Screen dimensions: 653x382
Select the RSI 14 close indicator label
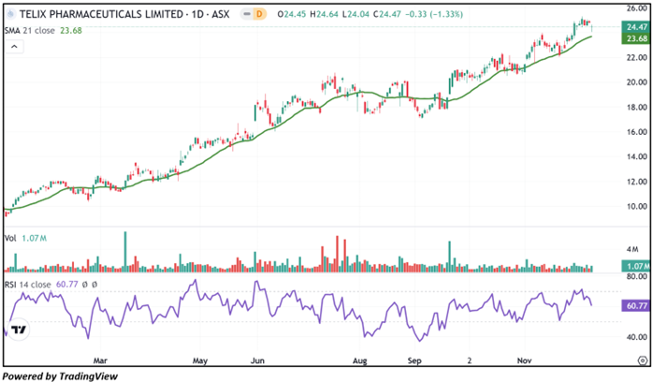[27, 285]
